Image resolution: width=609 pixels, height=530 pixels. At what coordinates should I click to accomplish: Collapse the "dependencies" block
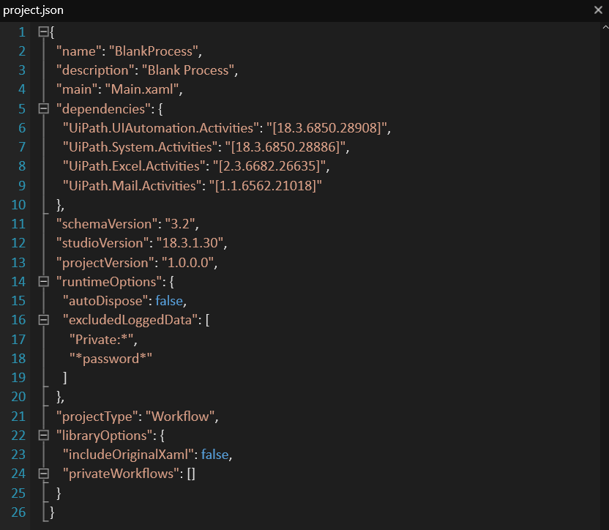tap(43, 109)
